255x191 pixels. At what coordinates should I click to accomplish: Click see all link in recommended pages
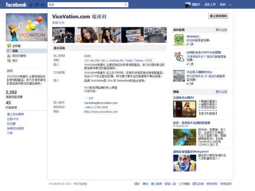[222, 30]
